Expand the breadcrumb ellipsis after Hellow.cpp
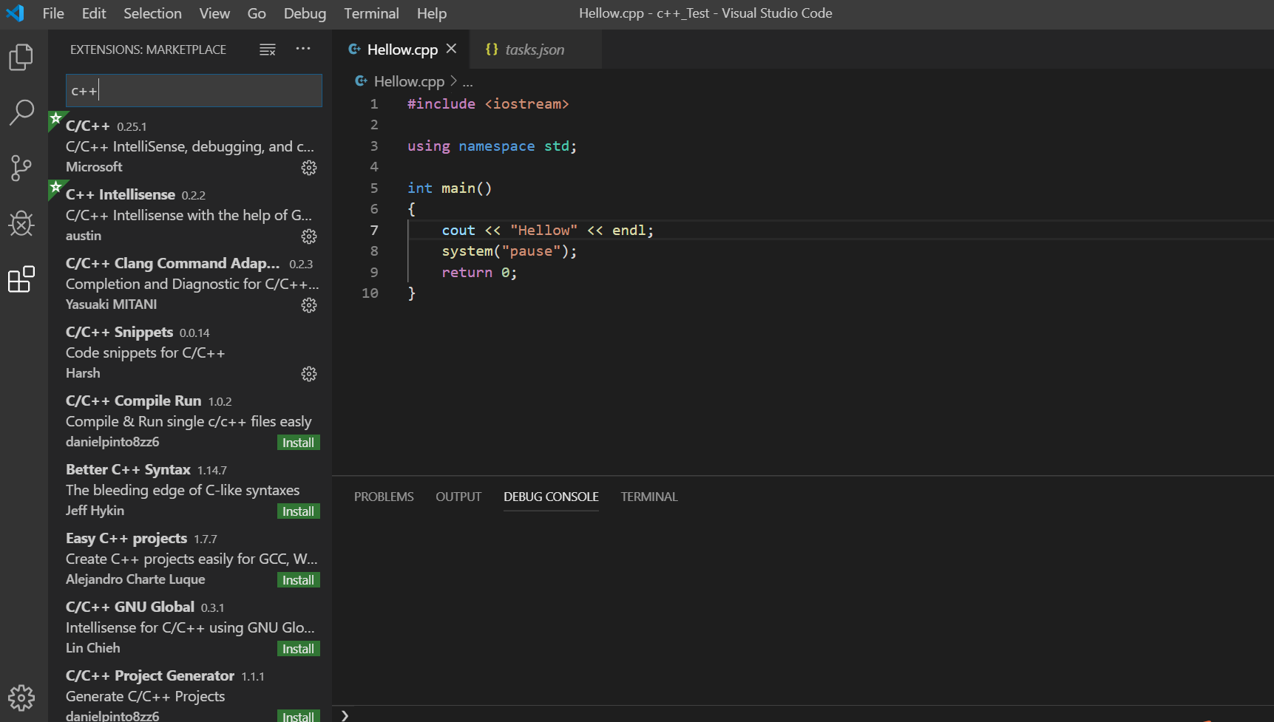 [467, 82]
